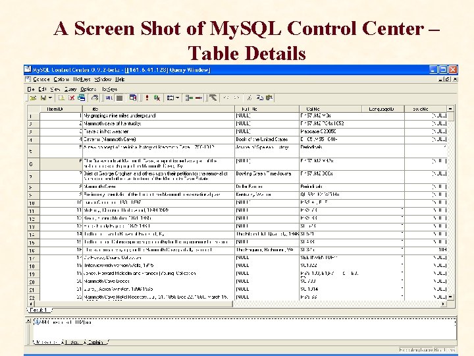474x356 pixels.
Task: Select the Result 1 tab
Action: click(x=39, y=310)
